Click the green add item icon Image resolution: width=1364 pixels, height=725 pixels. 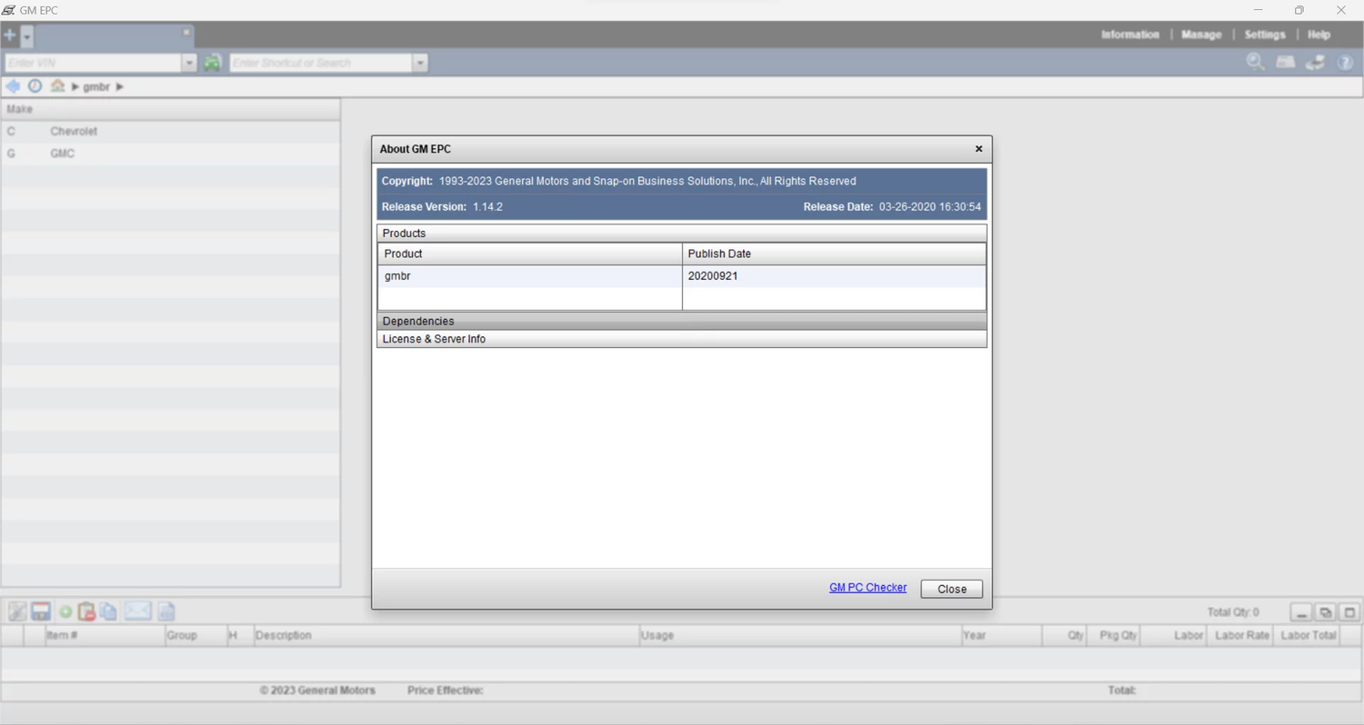point(65,611)
